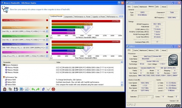
Task: Click the line graph icon in toolbar
Action: pyautogui.click(x=27, y=89)
